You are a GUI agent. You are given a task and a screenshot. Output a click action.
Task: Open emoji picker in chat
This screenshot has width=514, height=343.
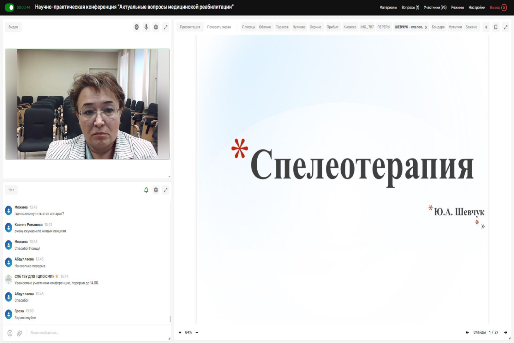coord(10,333)
